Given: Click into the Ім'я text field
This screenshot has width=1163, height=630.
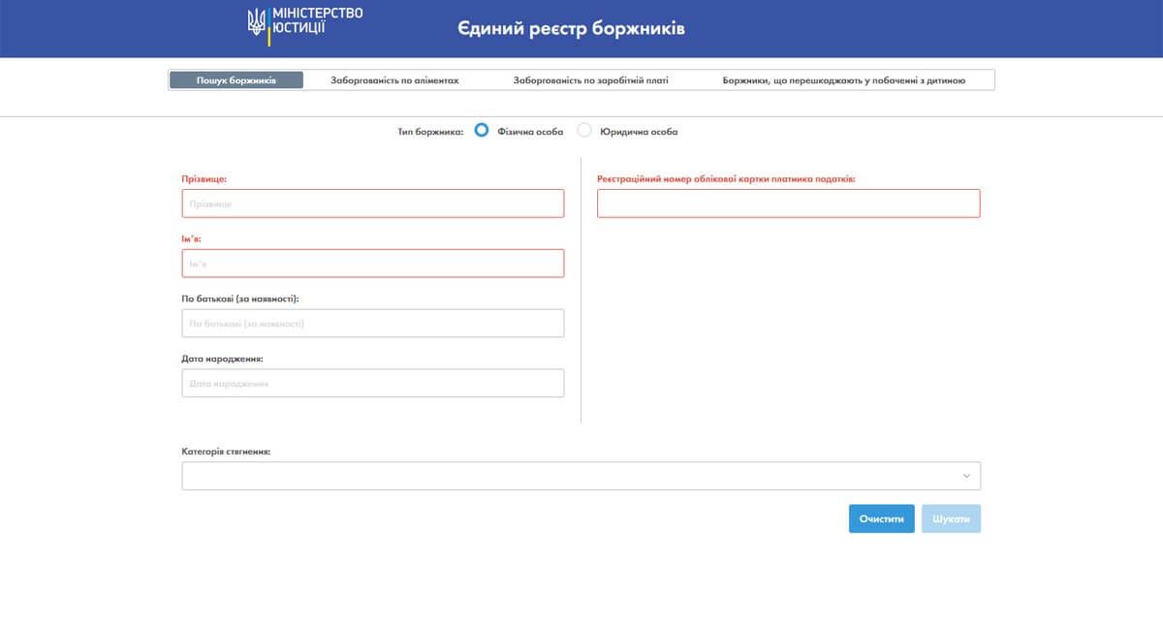Looking at the screenshot, I should point(372,264).
